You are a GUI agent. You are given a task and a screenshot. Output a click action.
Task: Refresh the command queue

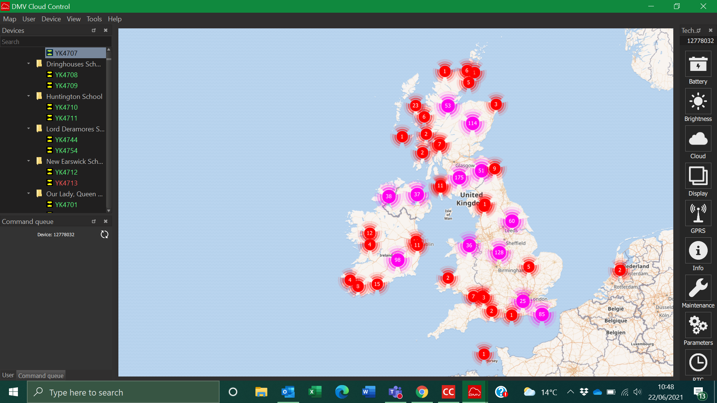pos(105,234)
